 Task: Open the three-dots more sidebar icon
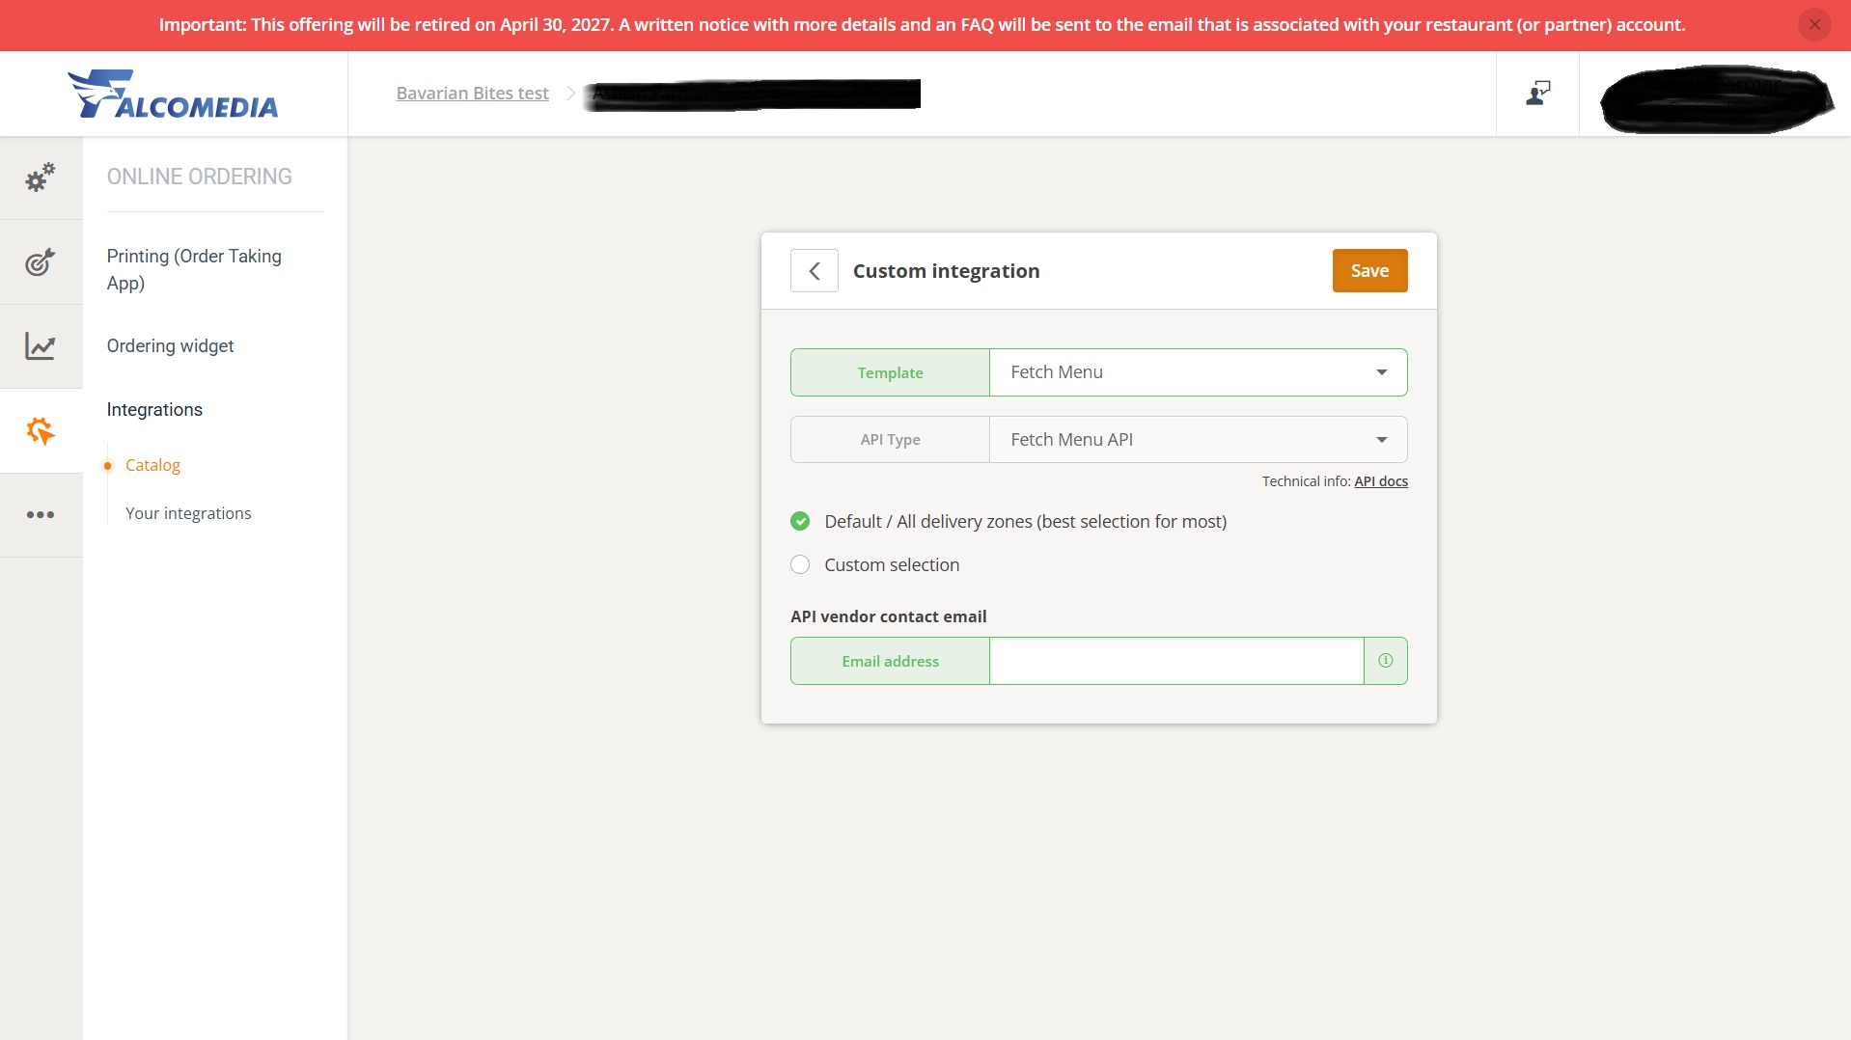point(41,514)
